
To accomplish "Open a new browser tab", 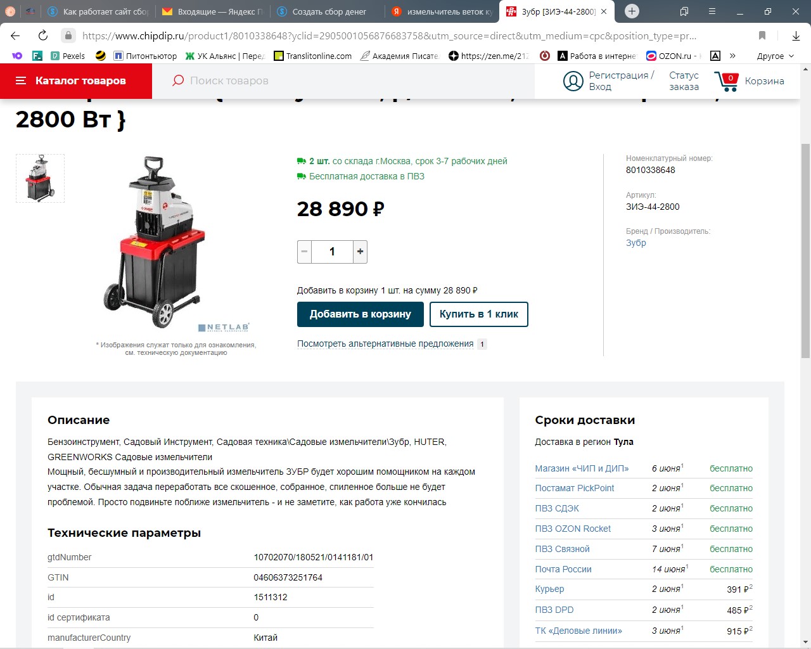I will point(632,11).
